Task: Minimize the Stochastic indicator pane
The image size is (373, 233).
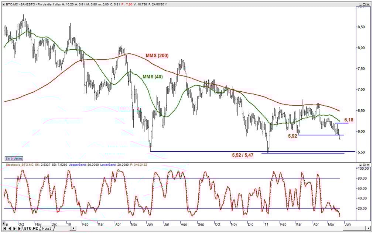Action: (x=361, y=165)
